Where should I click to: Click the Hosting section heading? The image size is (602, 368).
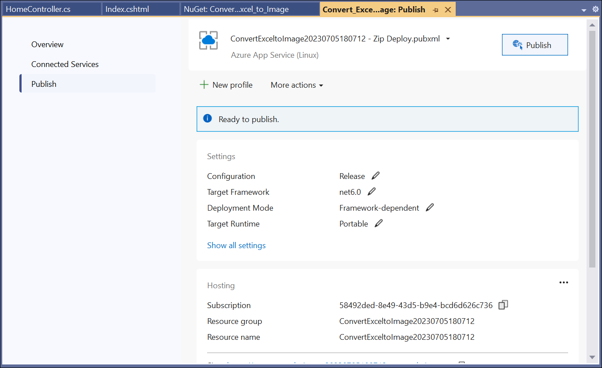[221, 286]
